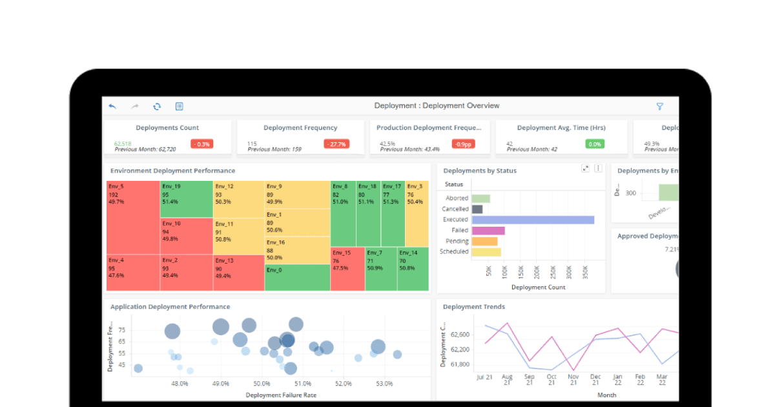Select the Env_9 treemap tile
The width and height of the screenshot is (775, 407).
[x=297, y=194]
